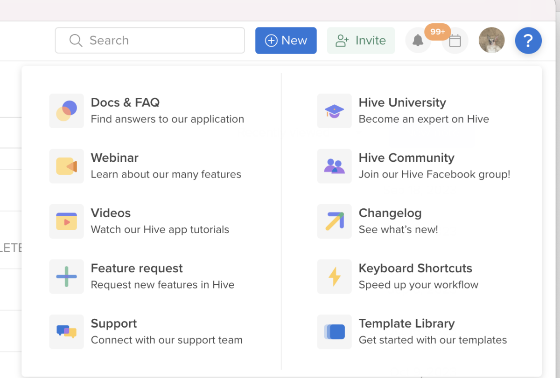Image resolution: width=560 pixels, height=378 pixels.
Task: Open the profile avatar picture
Action: [491, 41]
